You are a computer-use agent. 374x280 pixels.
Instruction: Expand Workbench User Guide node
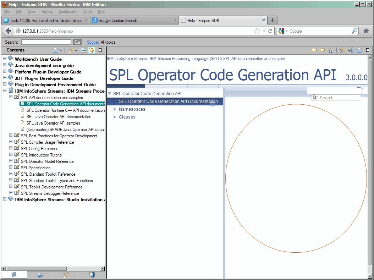click(5, 59)
